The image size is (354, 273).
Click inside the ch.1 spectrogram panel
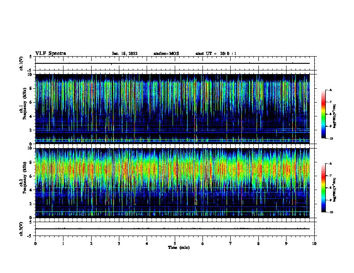pos(175,109)
